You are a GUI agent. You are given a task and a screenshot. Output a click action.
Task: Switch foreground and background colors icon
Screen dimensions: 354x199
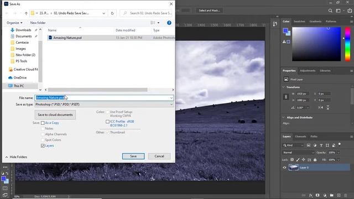tap(7, 173)
